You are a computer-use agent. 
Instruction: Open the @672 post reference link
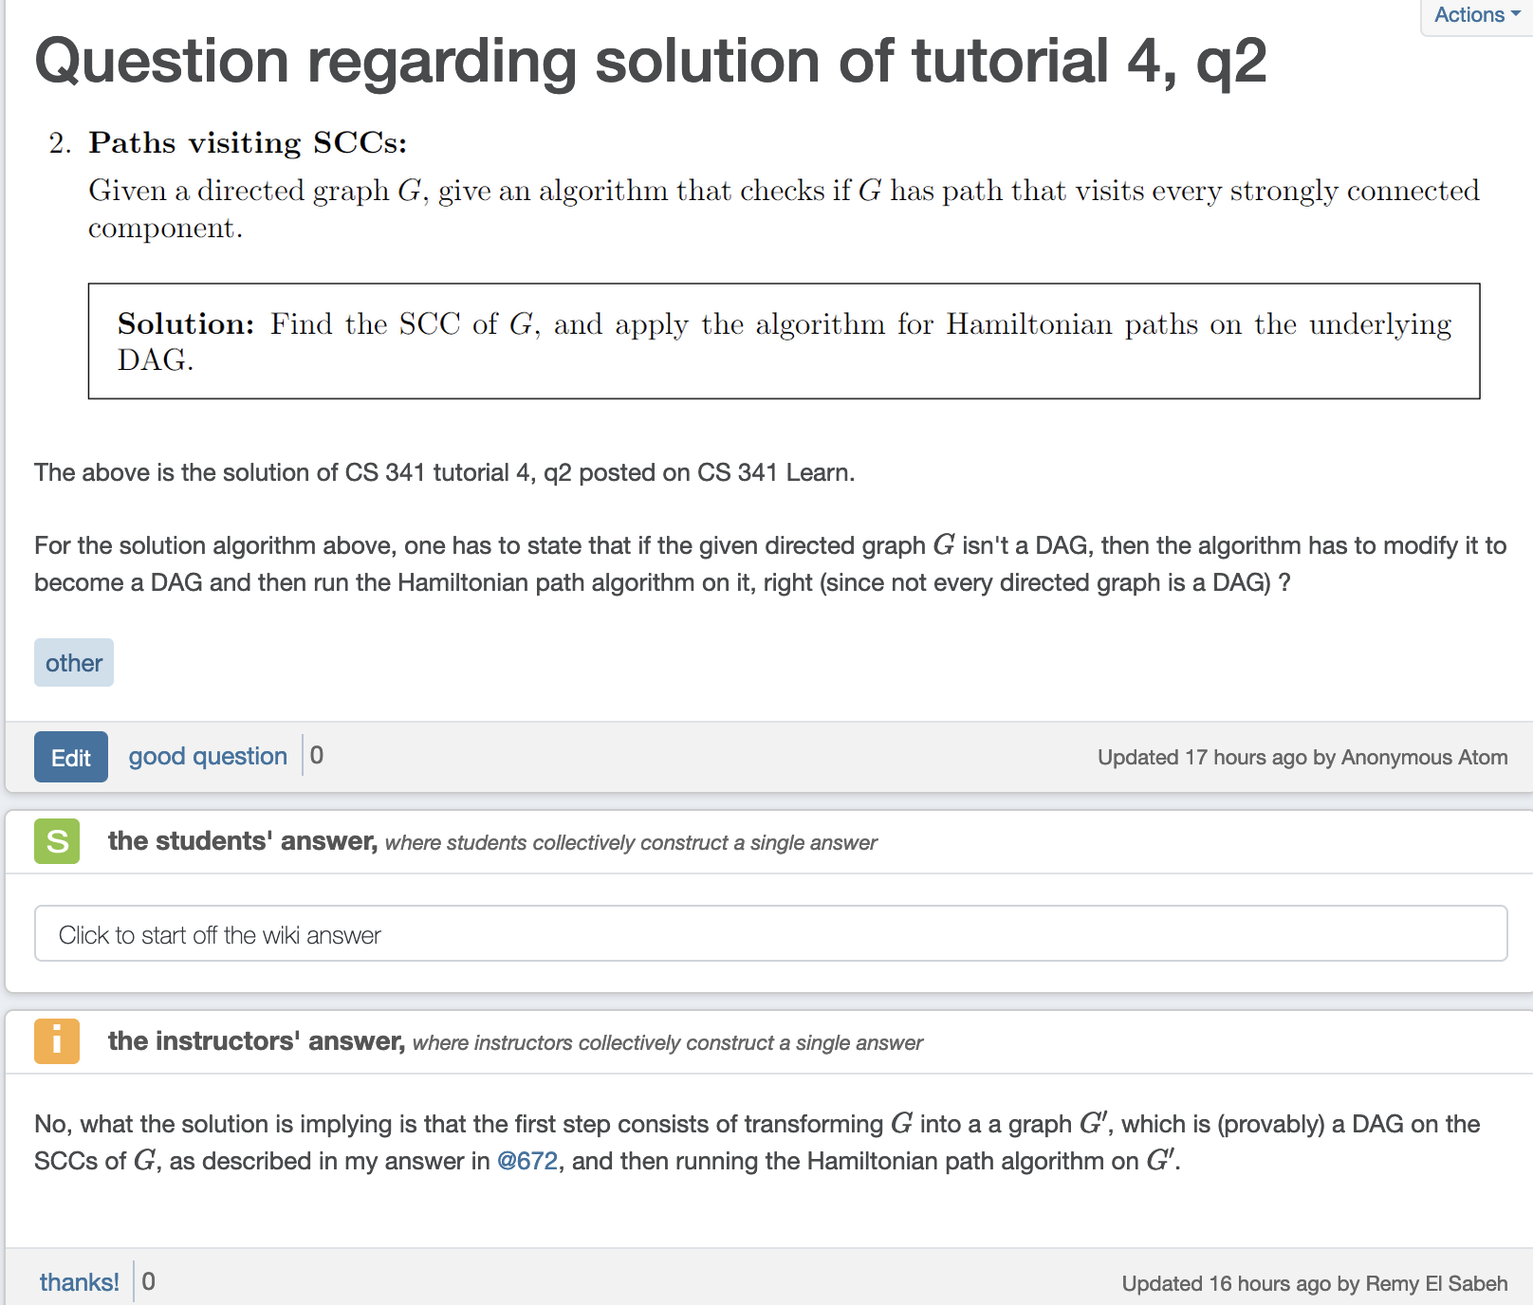(527, 1161)
